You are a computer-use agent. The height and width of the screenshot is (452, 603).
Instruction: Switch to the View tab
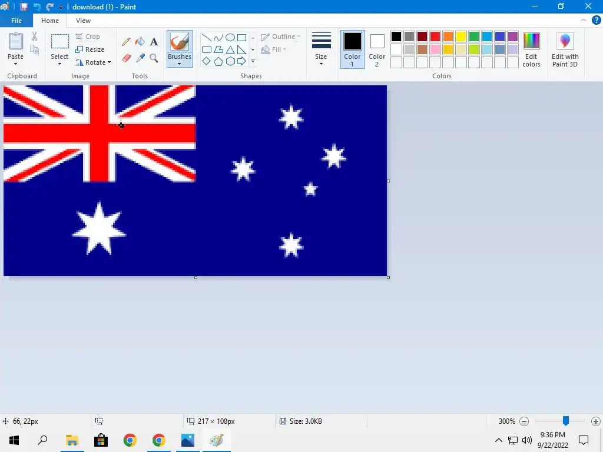(x=83, y=21)
